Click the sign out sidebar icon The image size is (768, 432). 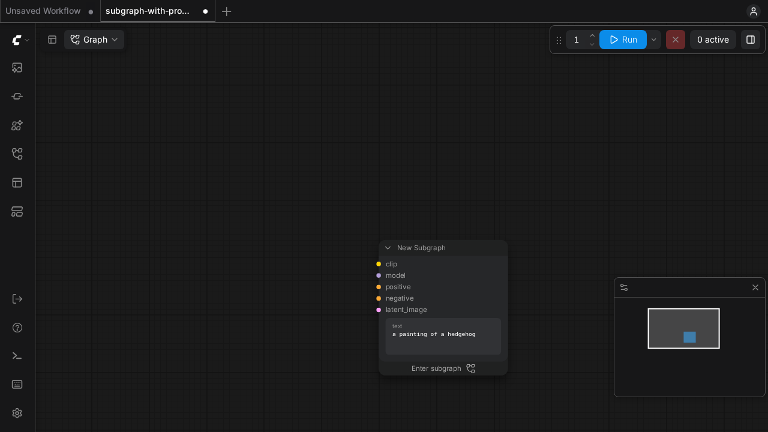(17, 299)
